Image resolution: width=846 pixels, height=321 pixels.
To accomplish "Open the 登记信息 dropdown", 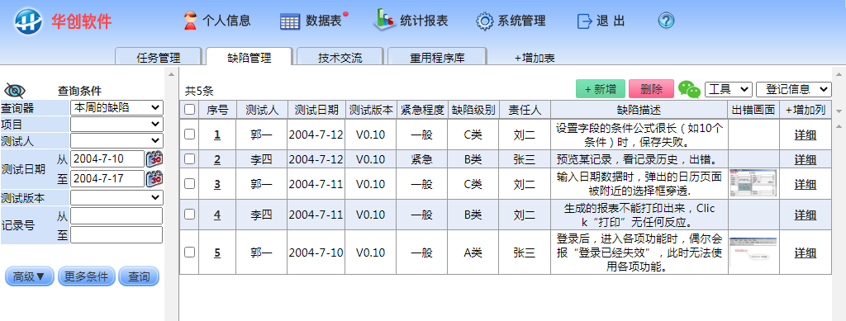I will click(794, 89).
